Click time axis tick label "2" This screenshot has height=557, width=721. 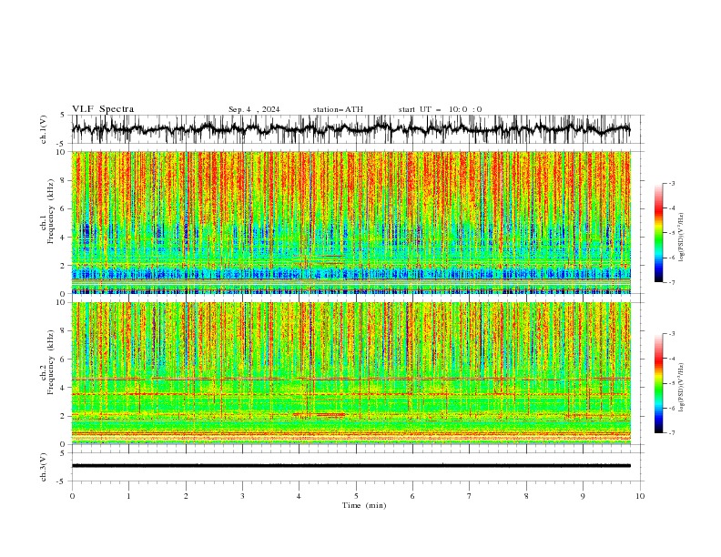(186, 496)
